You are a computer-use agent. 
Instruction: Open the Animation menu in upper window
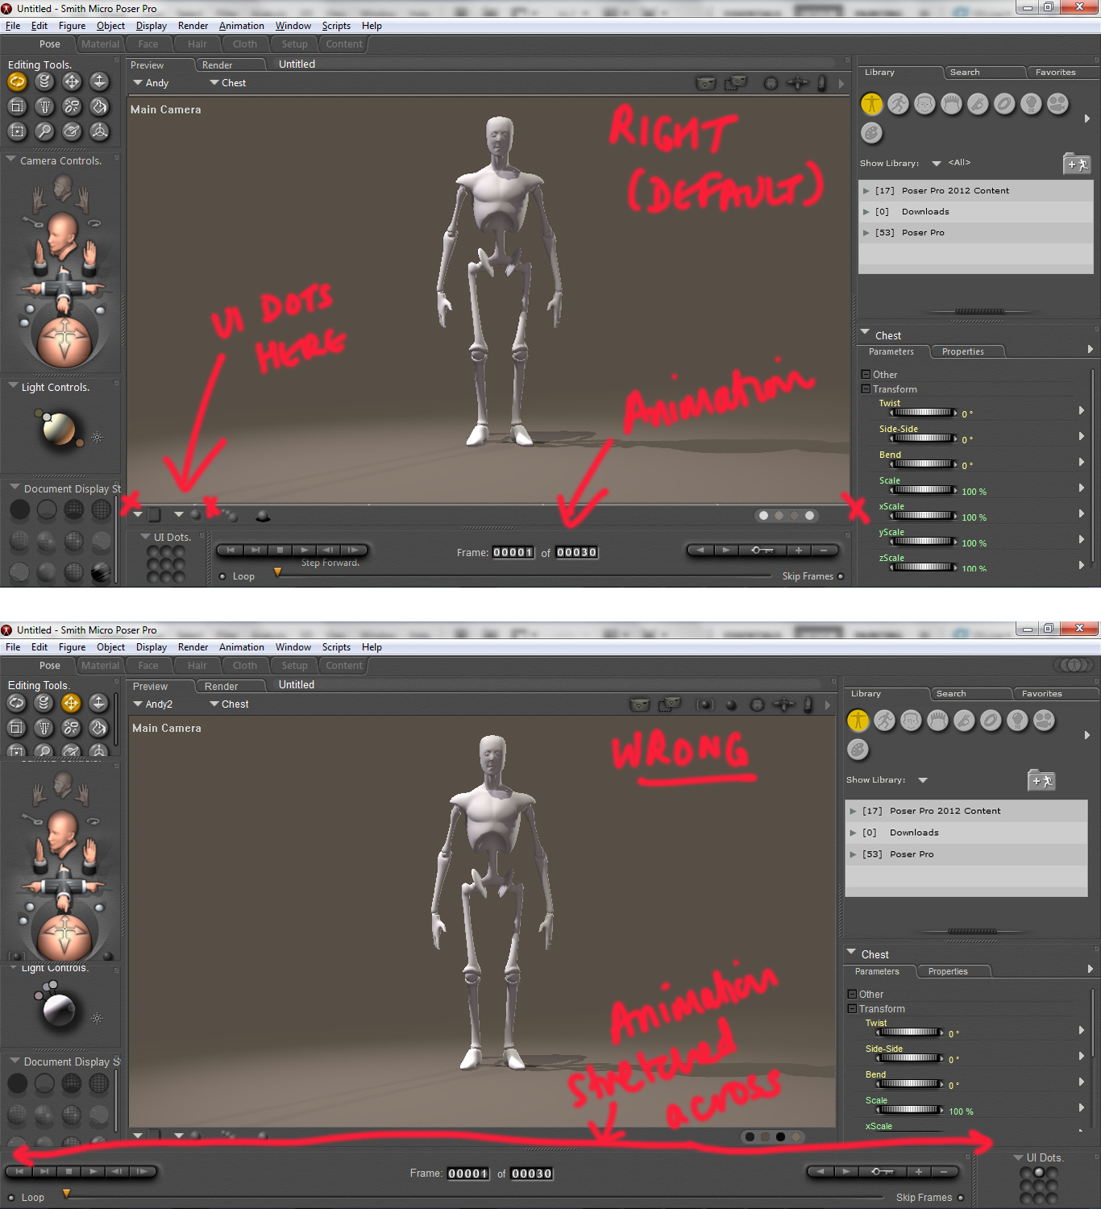point(242,26)
